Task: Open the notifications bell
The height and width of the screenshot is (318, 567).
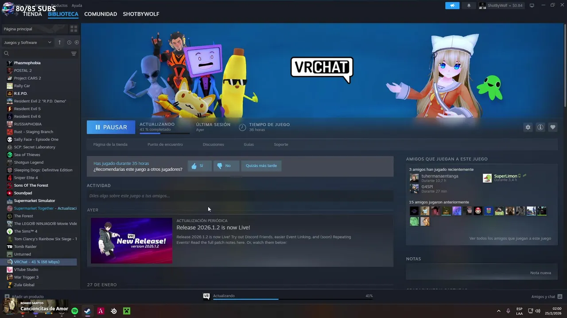Action: (x=469, y=5)
